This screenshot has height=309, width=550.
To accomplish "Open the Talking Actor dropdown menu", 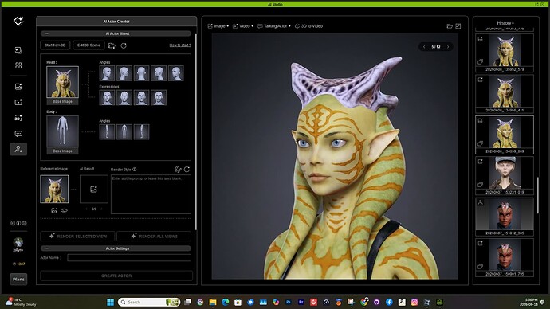I will 274,26.
